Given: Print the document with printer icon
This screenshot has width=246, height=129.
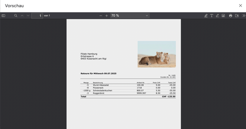Looking at the screenshot, I should (x=231, y=16).
